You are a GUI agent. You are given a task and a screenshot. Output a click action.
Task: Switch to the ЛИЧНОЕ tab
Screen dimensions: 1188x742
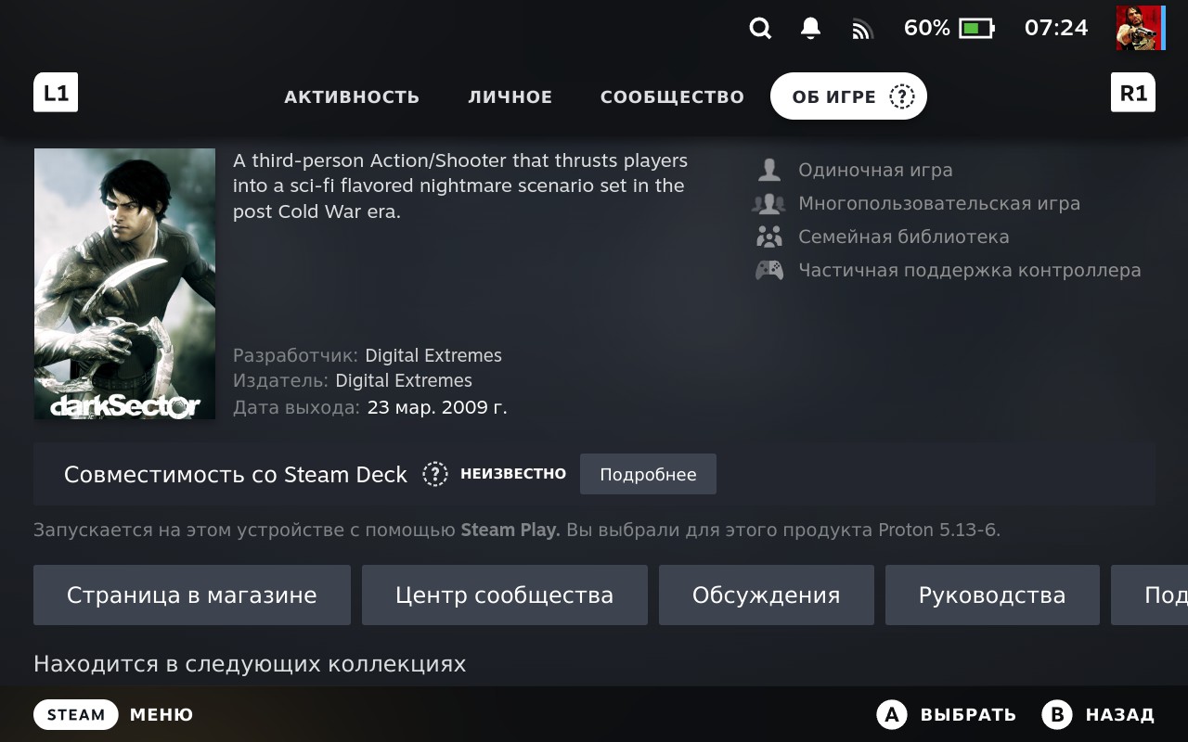(510, 96)
